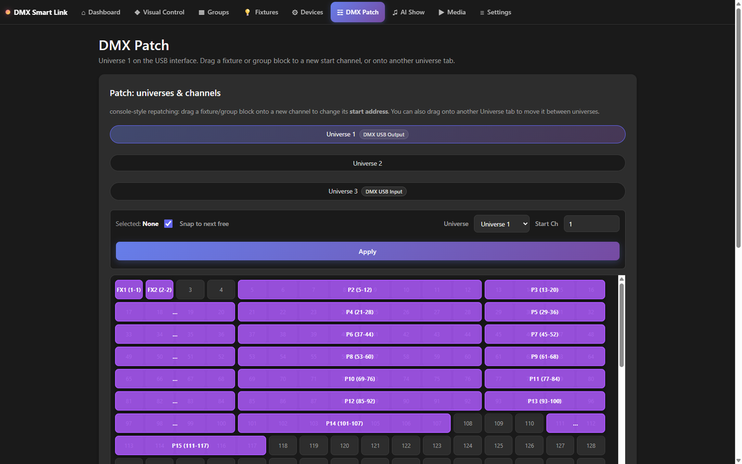This screenshot has height=464, width=742.
Task: Select the P6 (37-44) fixture block
Action: tap(359, 334)
